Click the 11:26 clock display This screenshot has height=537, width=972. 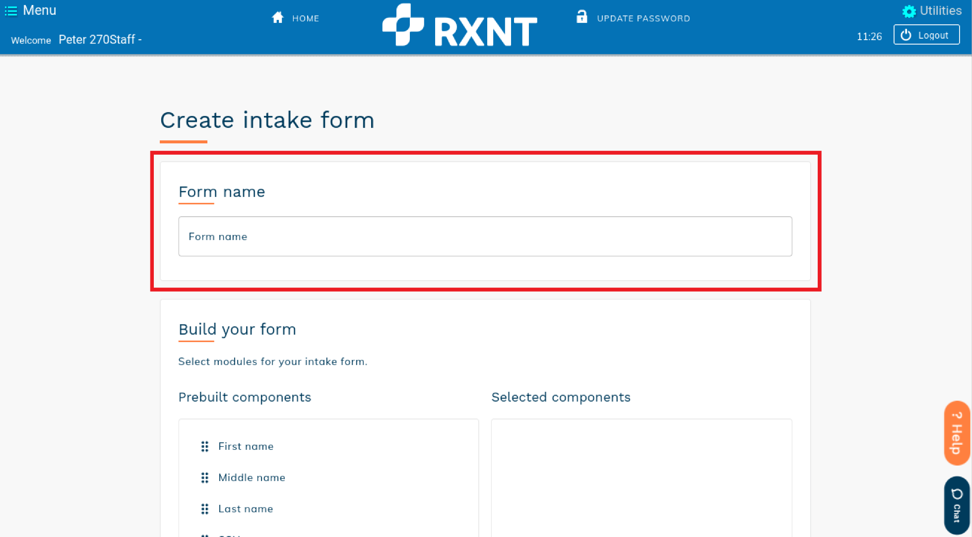[869, 37]
